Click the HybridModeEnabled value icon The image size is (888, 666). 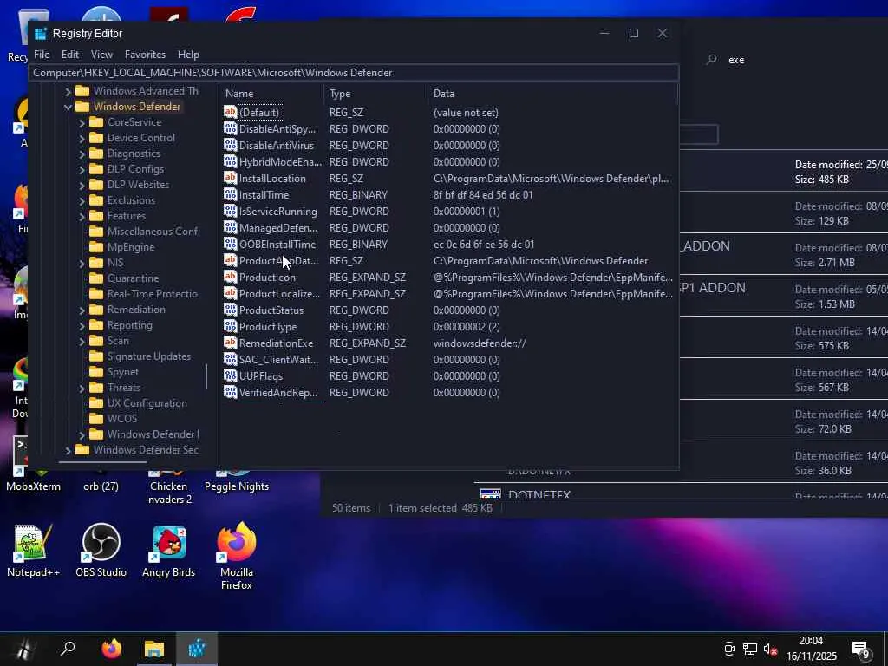click(x=230, y=161)
